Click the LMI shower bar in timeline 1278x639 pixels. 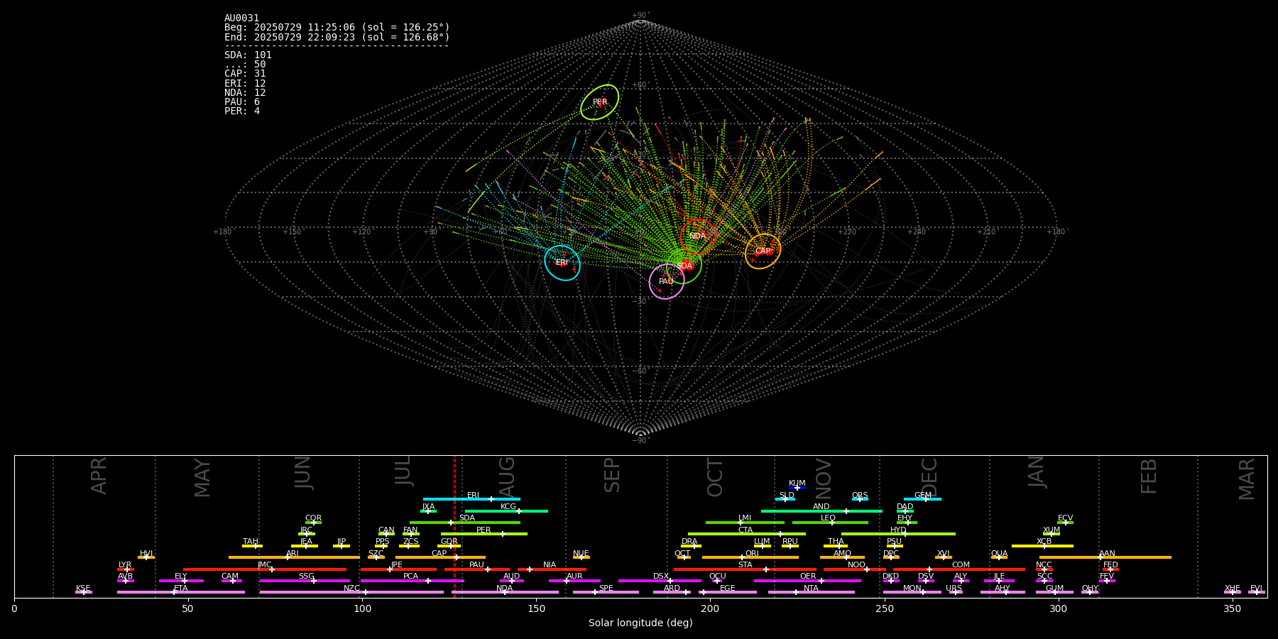(745, 523)
